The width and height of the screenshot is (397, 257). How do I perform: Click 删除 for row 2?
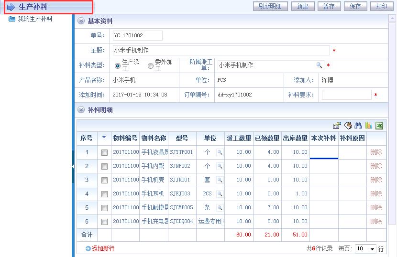coord(376,166)
